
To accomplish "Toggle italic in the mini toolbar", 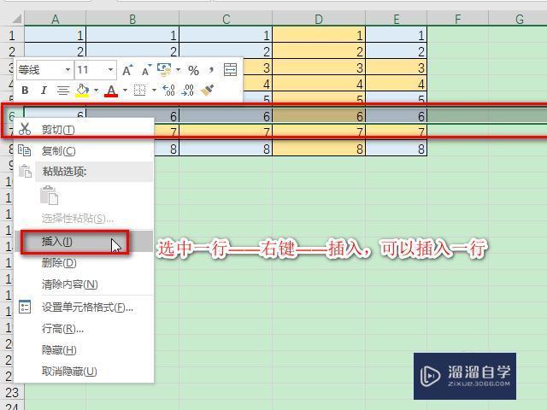I will click(44, 91).
